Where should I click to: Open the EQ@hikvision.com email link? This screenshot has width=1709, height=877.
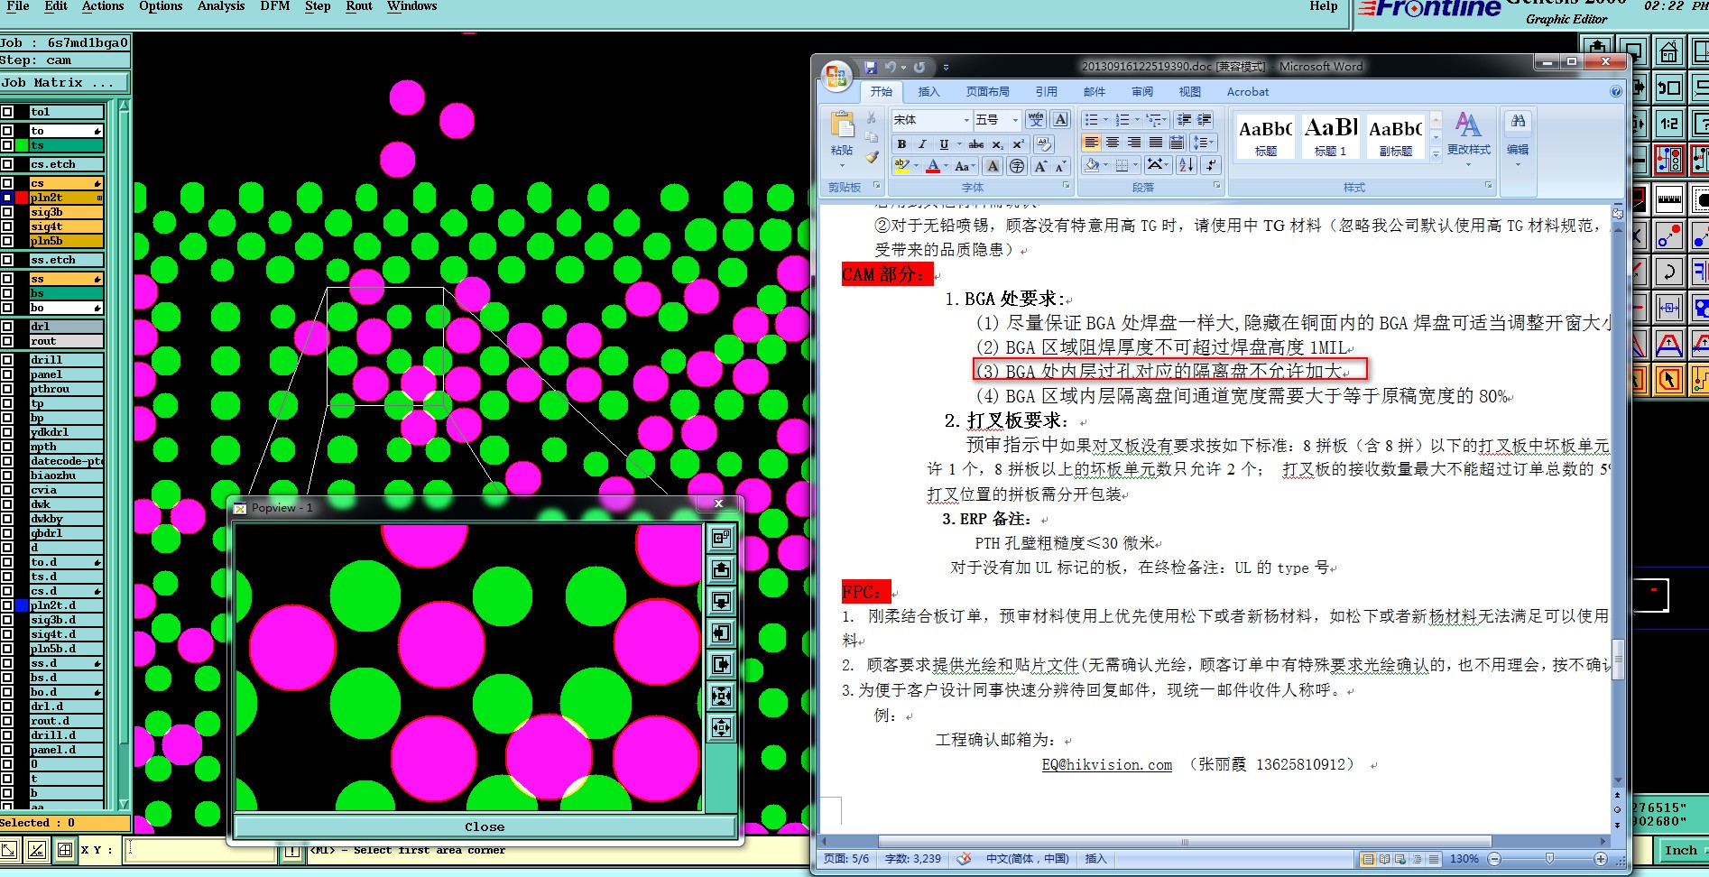point(1107,764)
